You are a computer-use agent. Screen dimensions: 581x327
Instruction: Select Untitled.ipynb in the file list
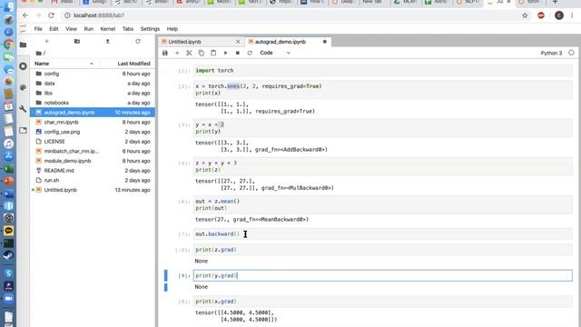click(x=93, y=190)
